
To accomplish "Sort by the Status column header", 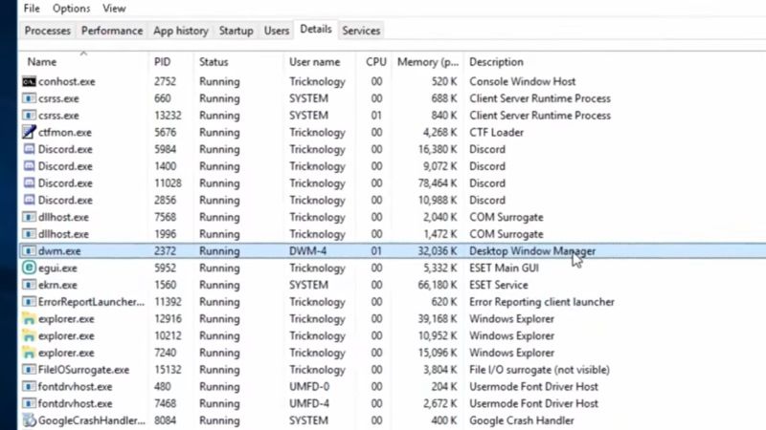I will tap(238, 62).
